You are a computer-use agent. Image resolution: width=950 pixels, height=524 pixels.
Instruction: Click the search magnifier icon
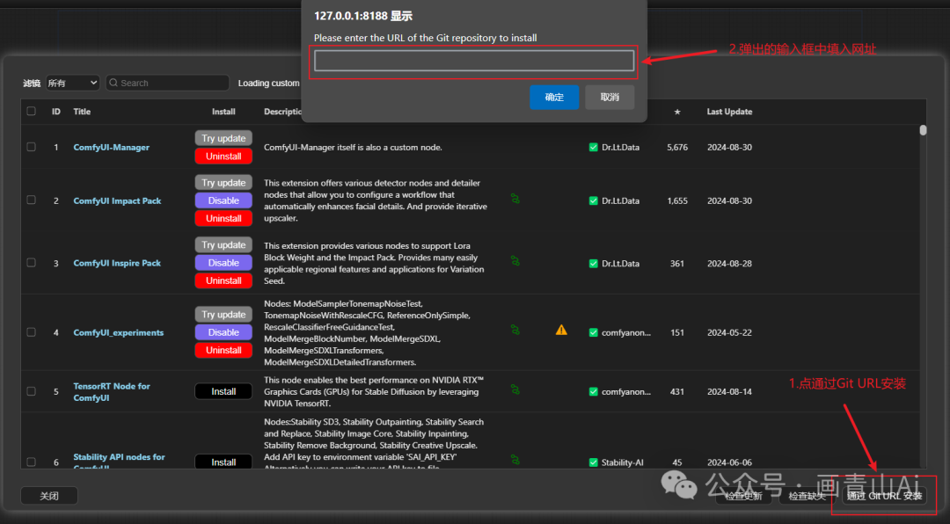tap(113, 83)
